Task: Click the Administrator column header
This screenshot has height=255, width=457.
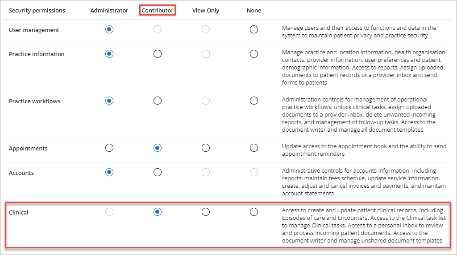Action: click(x=109, y=11)
